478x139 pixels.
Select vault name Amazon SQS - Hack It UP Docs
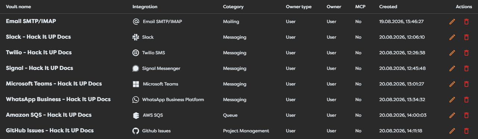point(49,115)
